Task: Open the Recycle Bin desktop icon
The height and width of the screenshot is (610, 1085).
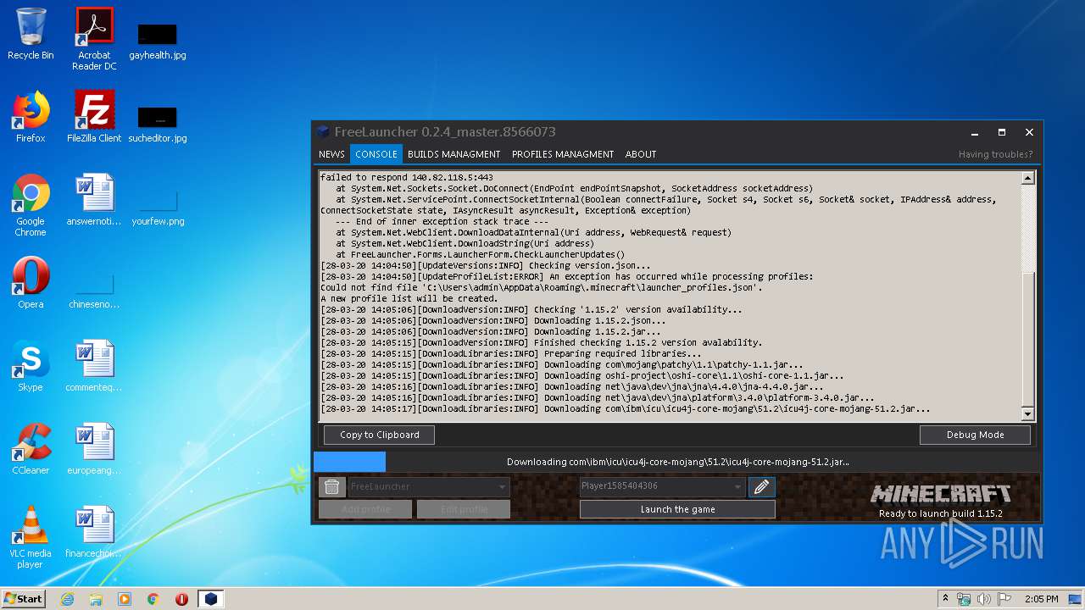Action: tap(31, 35)
